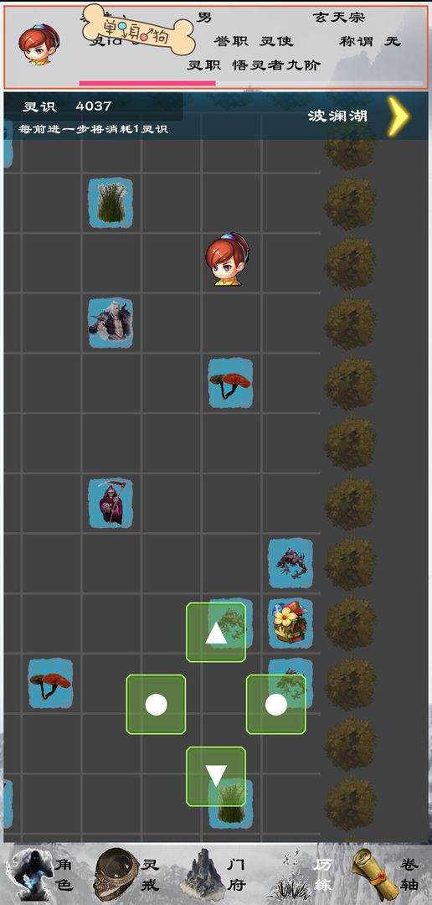Tap the white-haired warrior enemy tile
The image size is (432, 905).
coord(111,323)
